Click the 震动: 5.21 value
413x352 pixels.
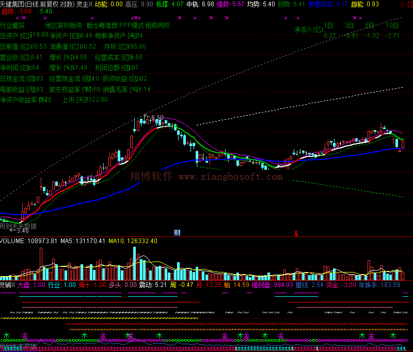coord(153,285)
